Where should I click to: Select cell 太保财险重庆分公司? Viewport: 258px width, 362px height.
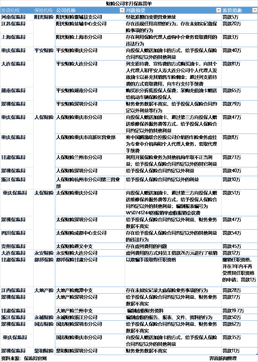[x=90, y=203]
